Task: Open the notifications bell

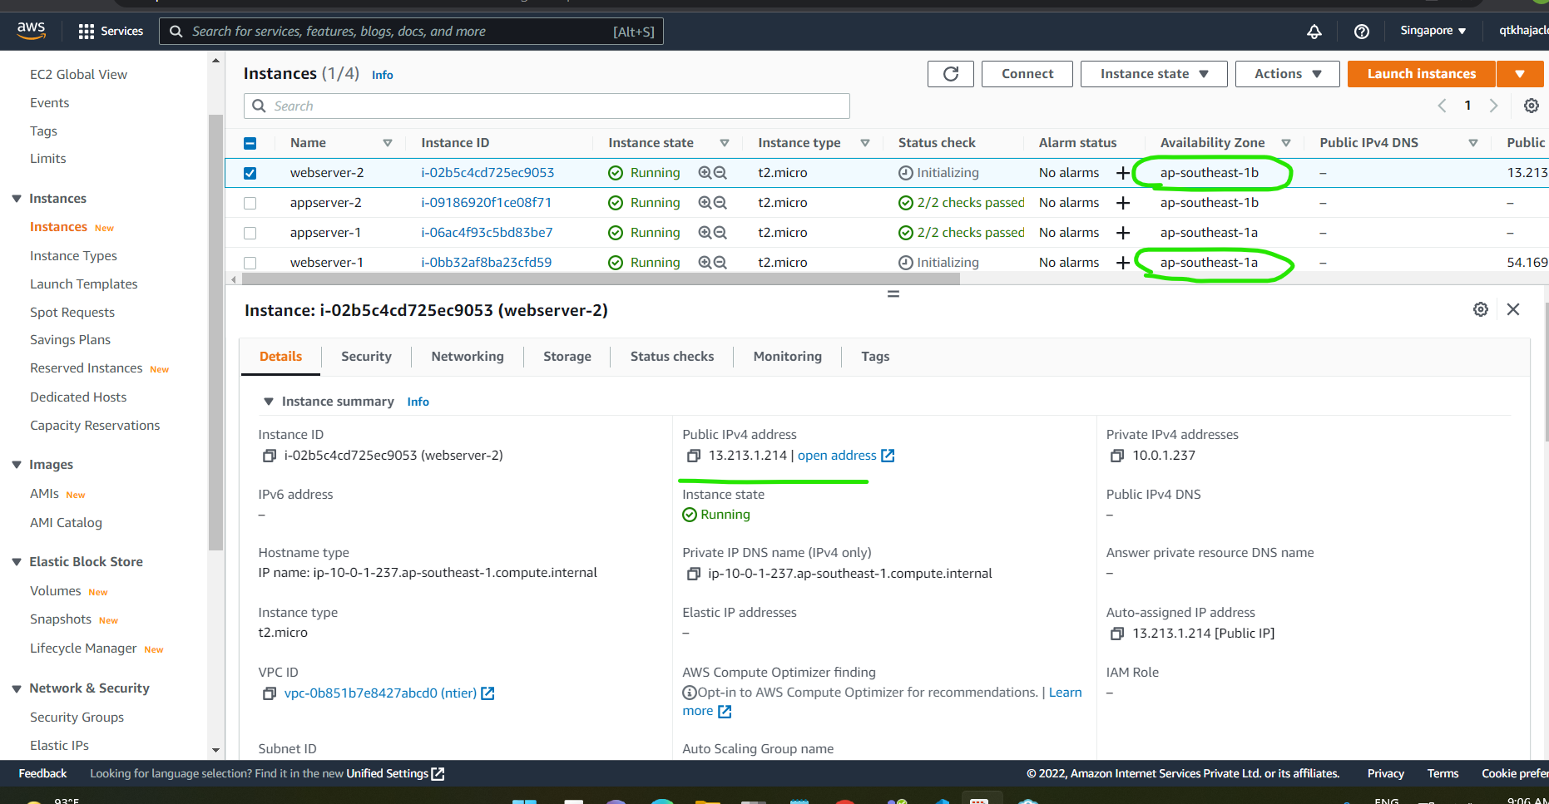Action: pos(1314,31)
